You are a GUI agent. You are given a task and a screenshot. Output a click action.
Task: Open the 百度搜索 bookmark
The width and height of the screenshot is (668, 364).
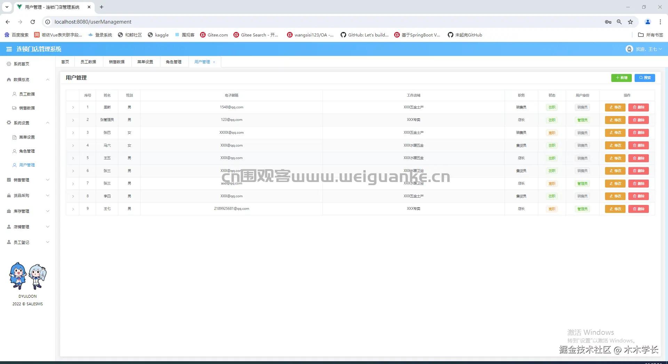click(x=16, y=35)
